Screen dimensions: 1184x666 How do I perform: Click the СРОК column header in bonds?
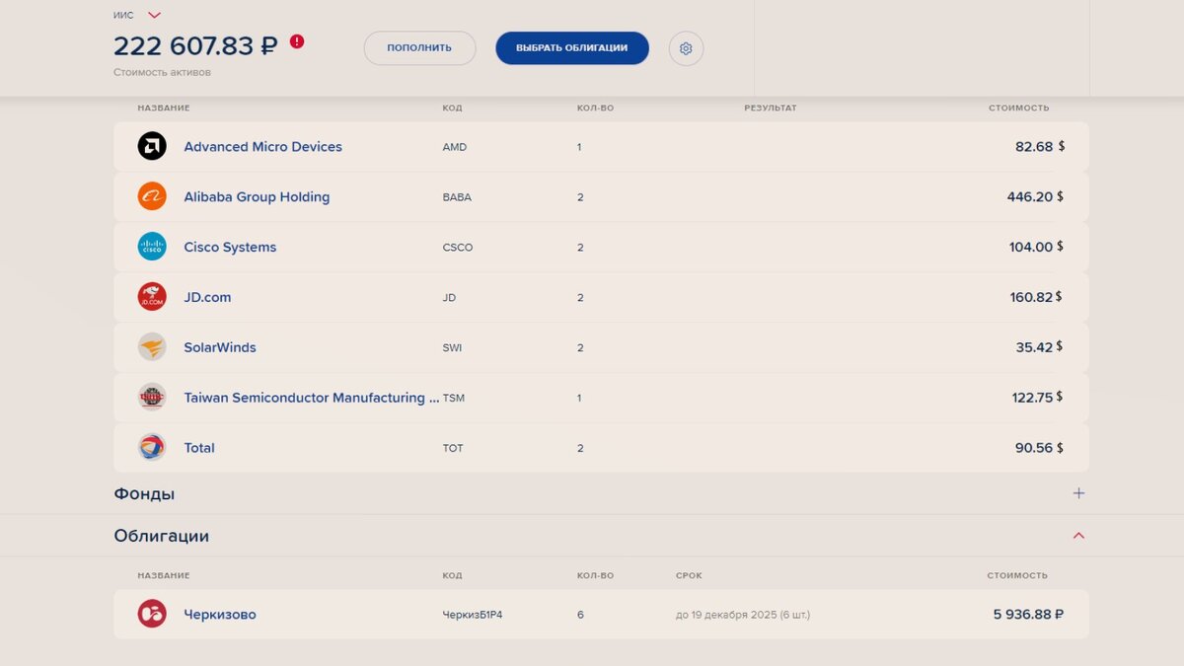689,575
